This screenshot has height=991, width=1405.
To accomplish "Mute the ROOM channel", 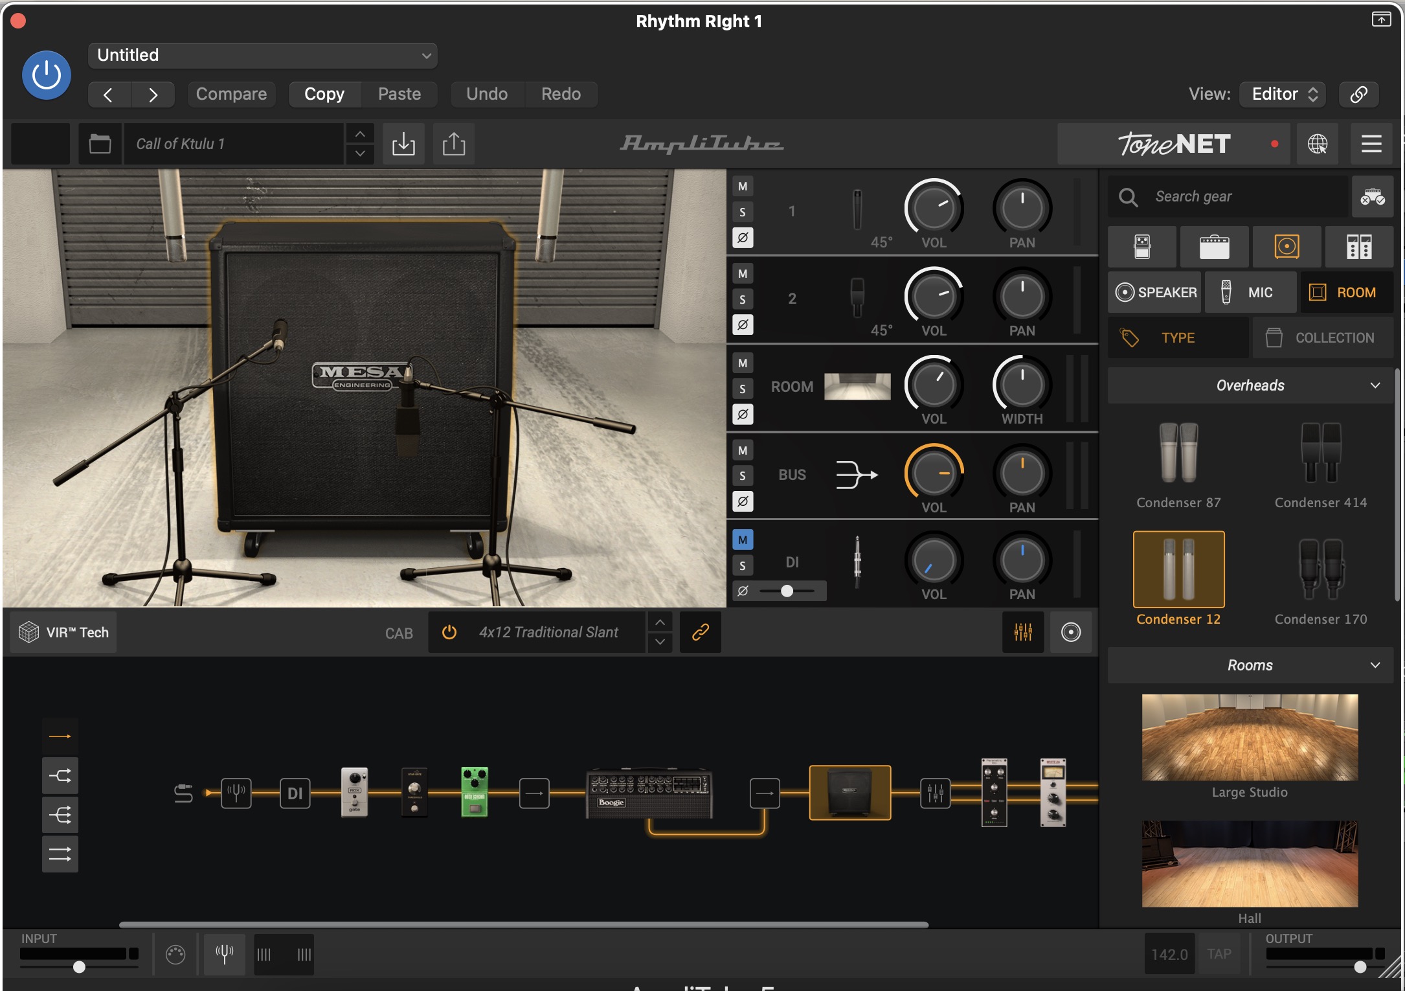I will (743, 363).
